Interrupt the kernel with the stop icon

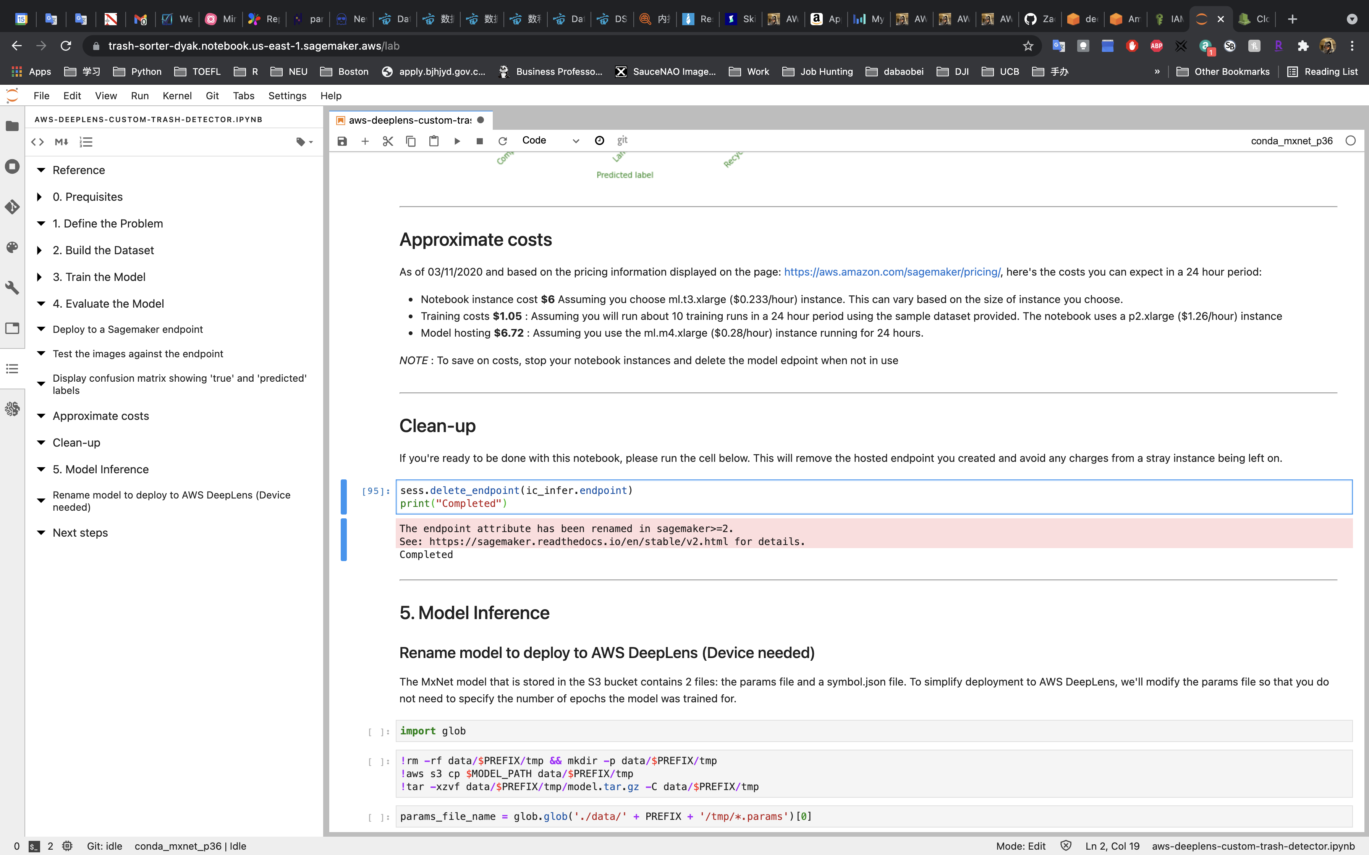tap(480, 141)
